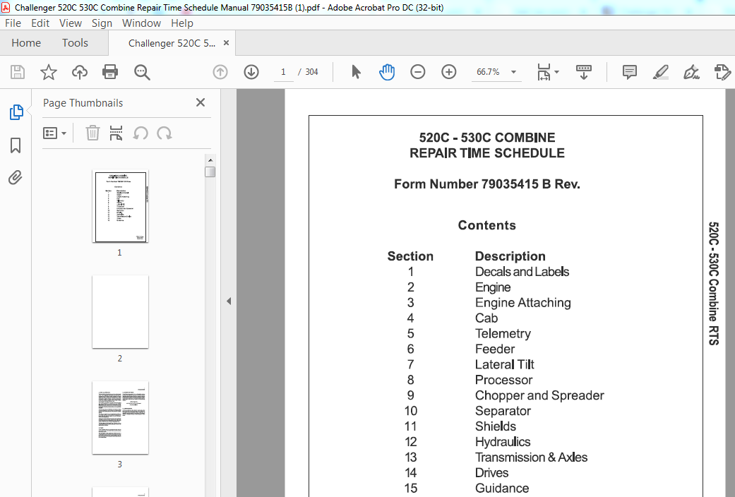
Task: Print the document
Action: [110, 72]
